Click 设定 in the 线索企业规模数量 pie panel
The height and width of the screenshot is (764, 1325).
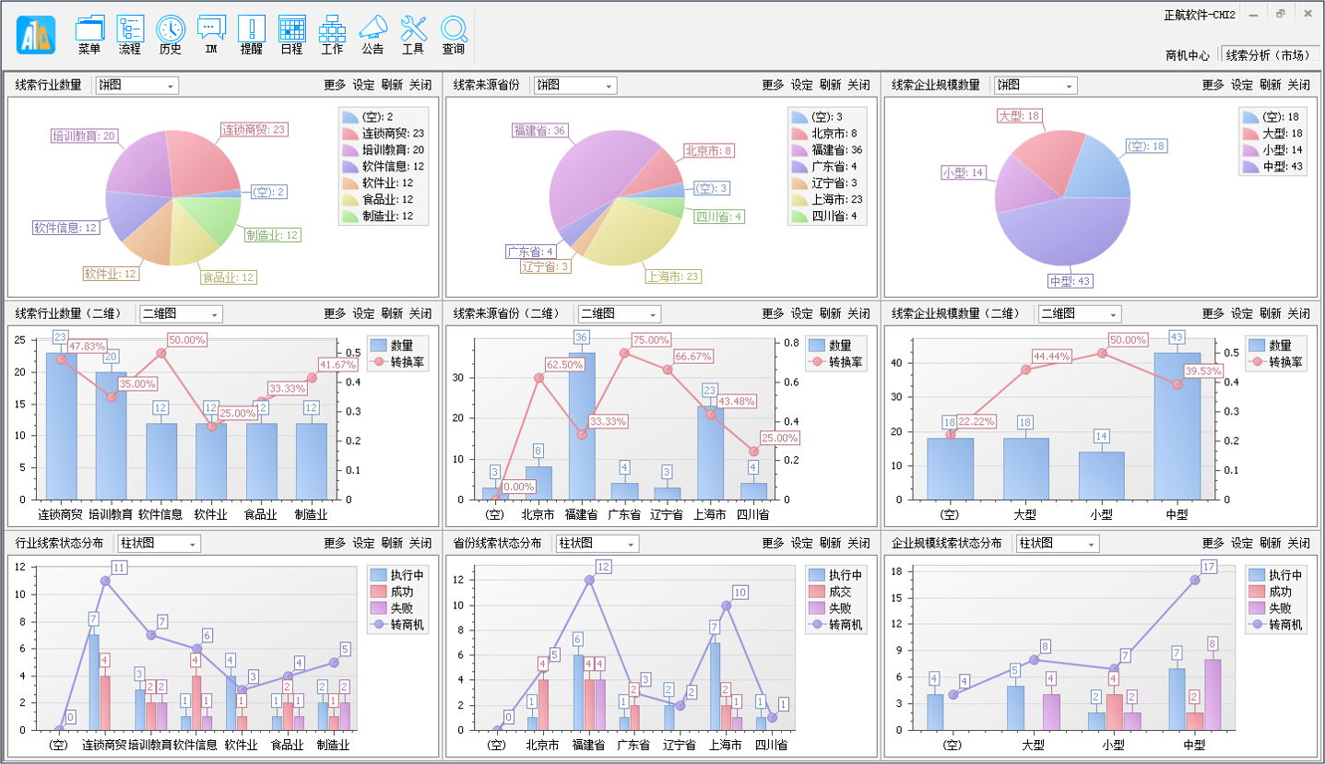(1242, 85)
